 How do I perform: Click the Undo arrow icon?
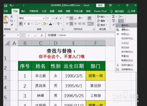coord(11,6)
